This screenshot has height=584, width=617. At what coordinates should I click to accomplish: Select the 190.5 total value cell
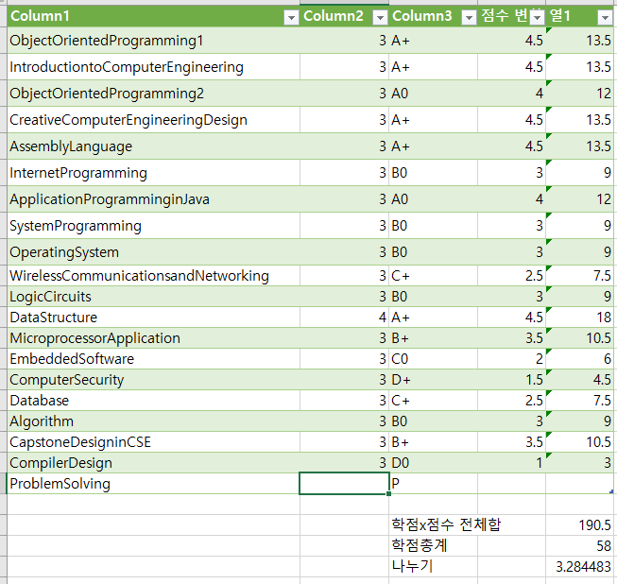(579, 525)
